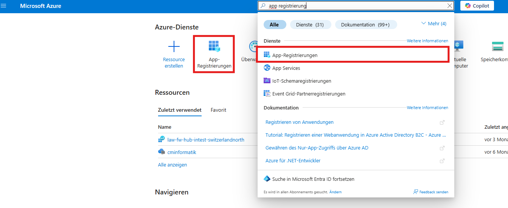Click the App Services icon in results

pyautogui.click(x=267, y=68)
